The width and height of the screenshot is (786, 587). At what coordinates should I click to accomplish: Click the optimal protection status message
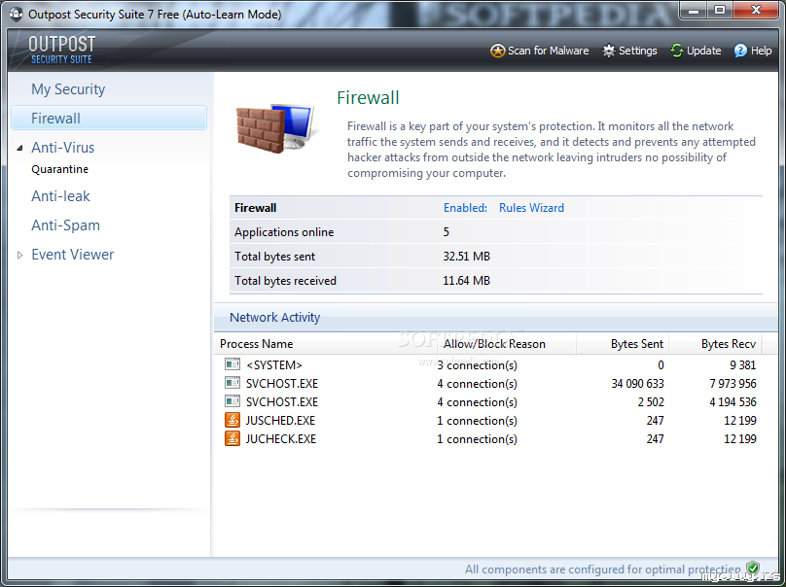coord(603,569)
